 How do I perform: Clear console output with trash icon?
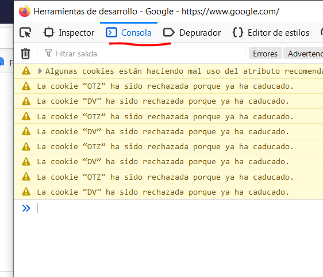25,54
